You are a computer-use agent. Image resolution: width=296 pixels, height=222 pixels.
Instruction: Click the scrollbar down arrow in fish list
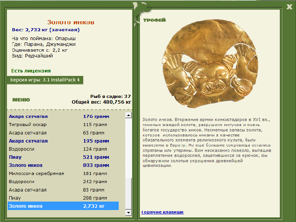[128, 213]
